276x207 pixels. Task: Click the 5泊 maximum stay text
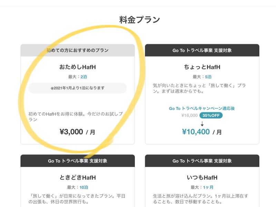(208, 77)
